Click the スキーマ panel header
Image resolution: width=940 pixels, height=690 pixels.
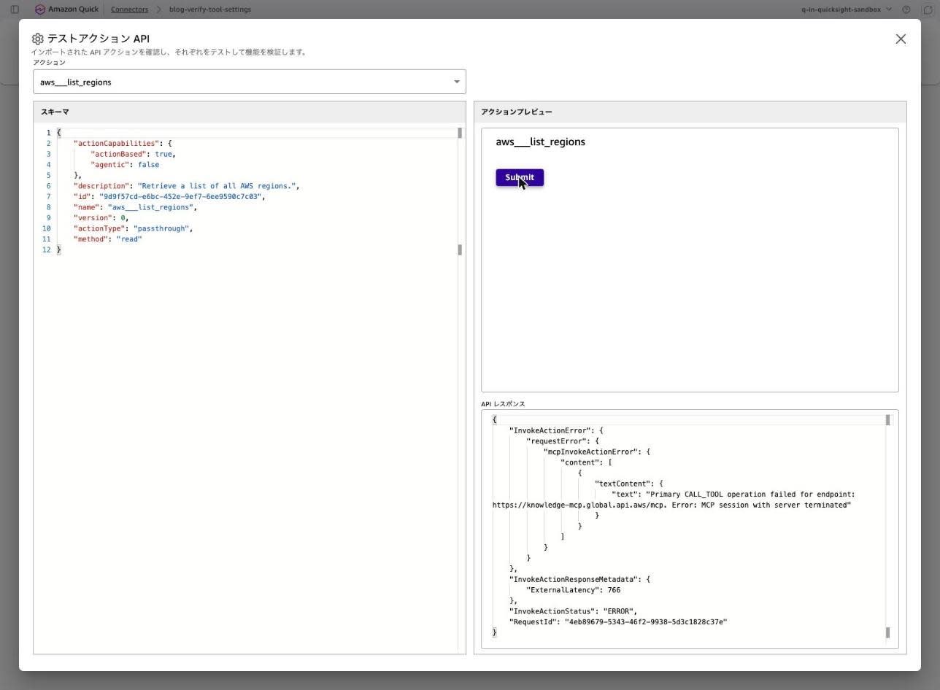pos(249,112)
